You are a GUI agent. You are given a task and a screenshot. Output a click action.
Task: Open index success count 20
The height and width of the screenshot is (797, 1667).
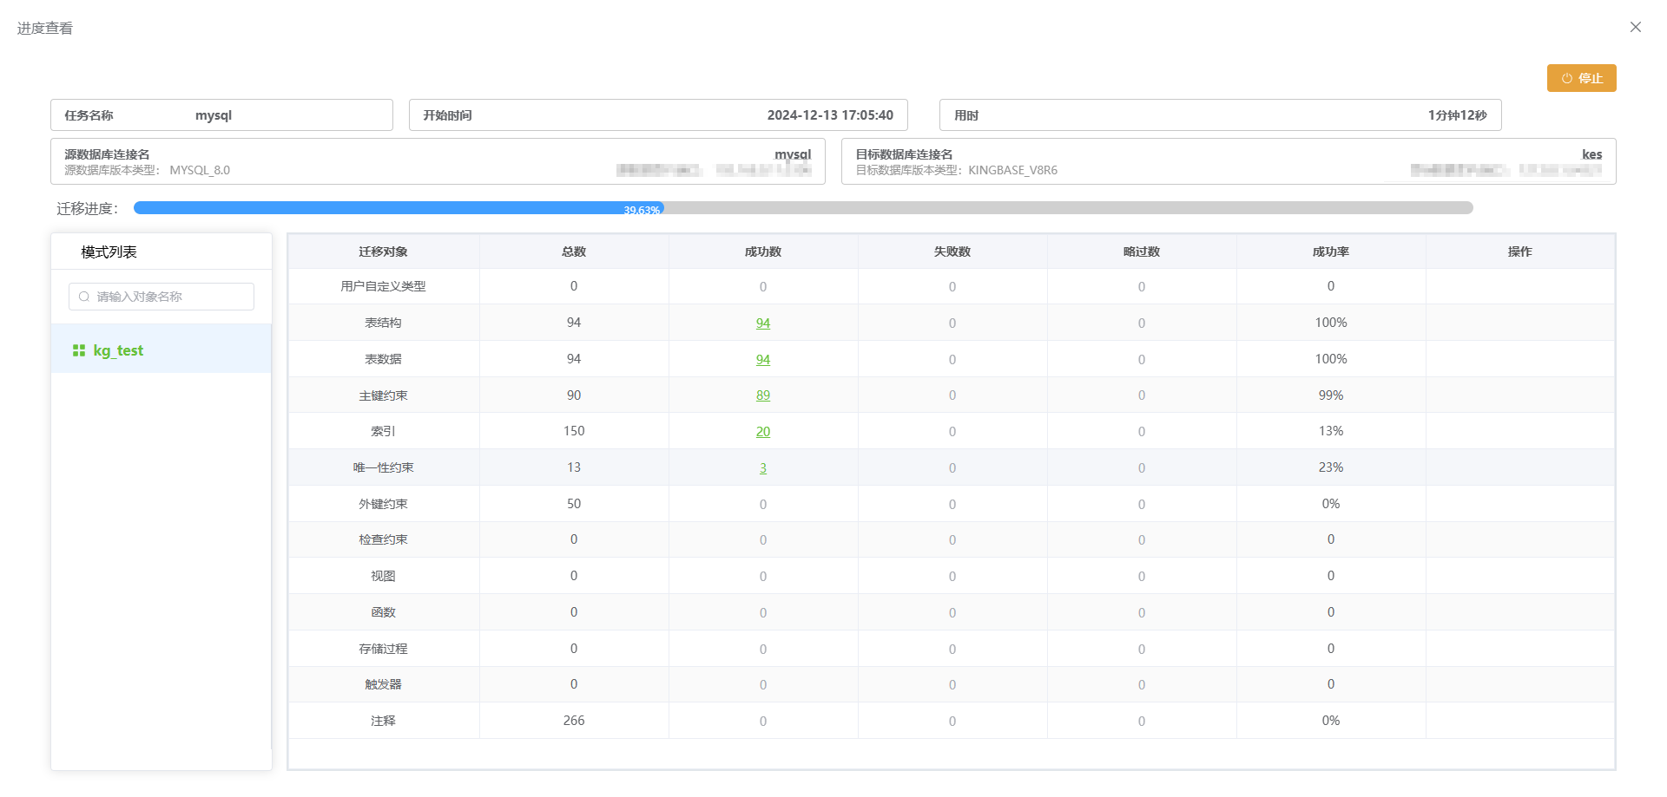coord(762,432)
